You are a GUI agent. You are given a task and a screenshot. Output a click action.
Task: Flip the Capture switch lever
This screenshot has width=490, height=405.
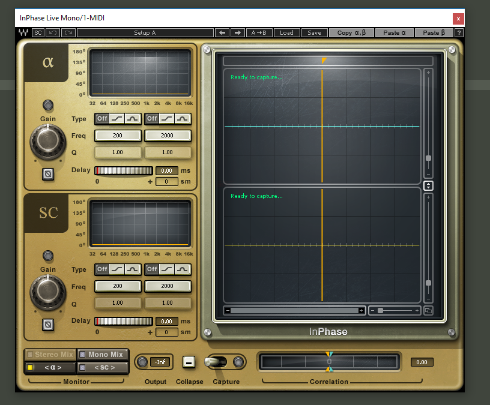pyautogui.click(x=216, y=362)
